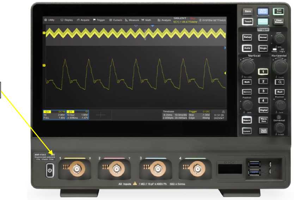Viewport: 294px width, 200px height.
Task: Click the C1 channel info box
Action: 54,115
